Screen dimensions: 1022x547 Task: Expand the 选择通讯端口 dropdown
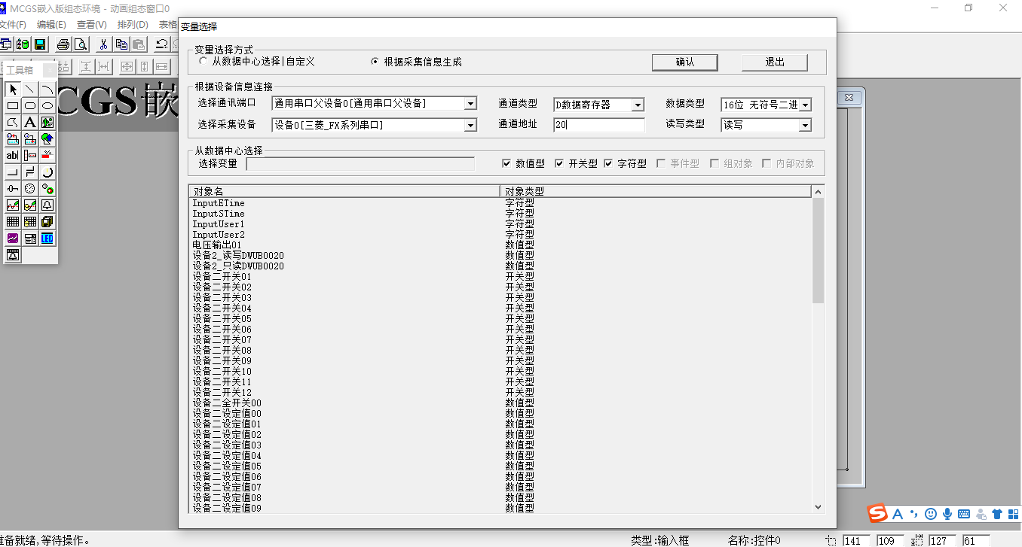point(470,105)
